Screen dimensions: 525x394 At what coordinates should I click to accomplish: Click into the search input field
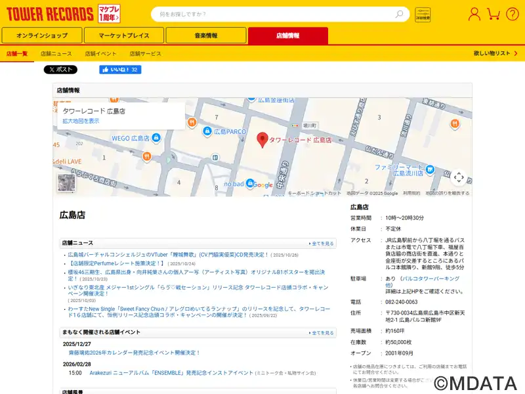274,14
